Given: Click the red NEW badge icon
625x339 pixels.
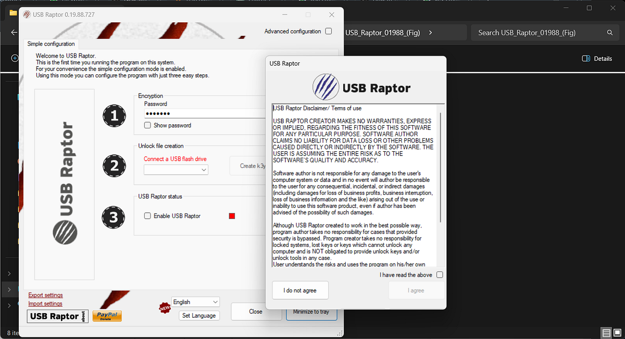Looking at the screenshot, I should click(165, 307).
